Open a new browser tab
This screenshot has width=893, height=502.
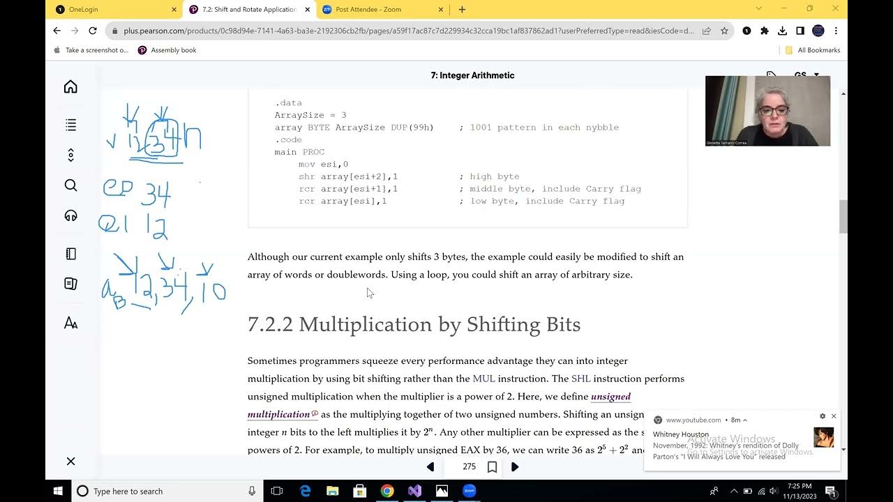(462, 10)
